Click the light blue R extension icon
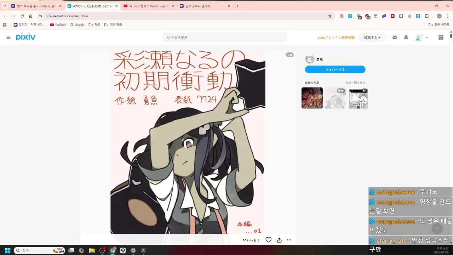453x255 pixels. coord(350,16)
